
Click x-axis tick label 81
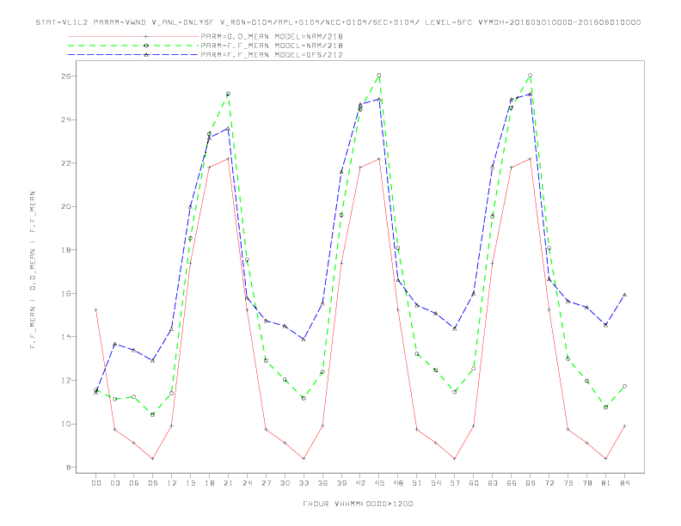[x=606, y=483]
